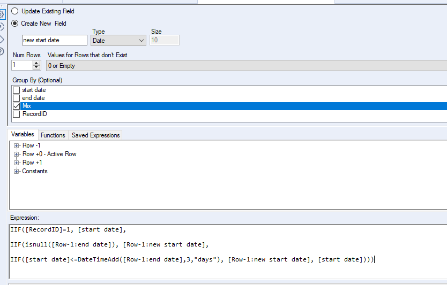The height and width of the screenshot is (285, 447).
Task: Switch to the Saved Expressions tab
Action: [x=96, y=135]
